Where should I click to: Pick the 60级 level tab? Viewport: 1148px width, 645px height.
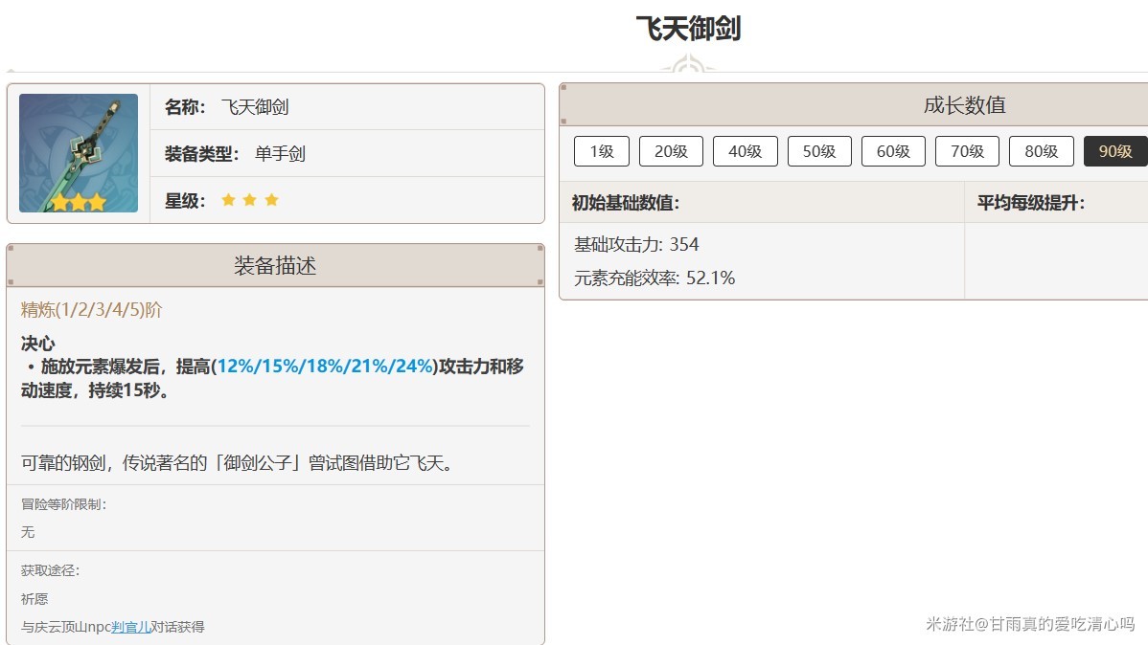(893, 151)
